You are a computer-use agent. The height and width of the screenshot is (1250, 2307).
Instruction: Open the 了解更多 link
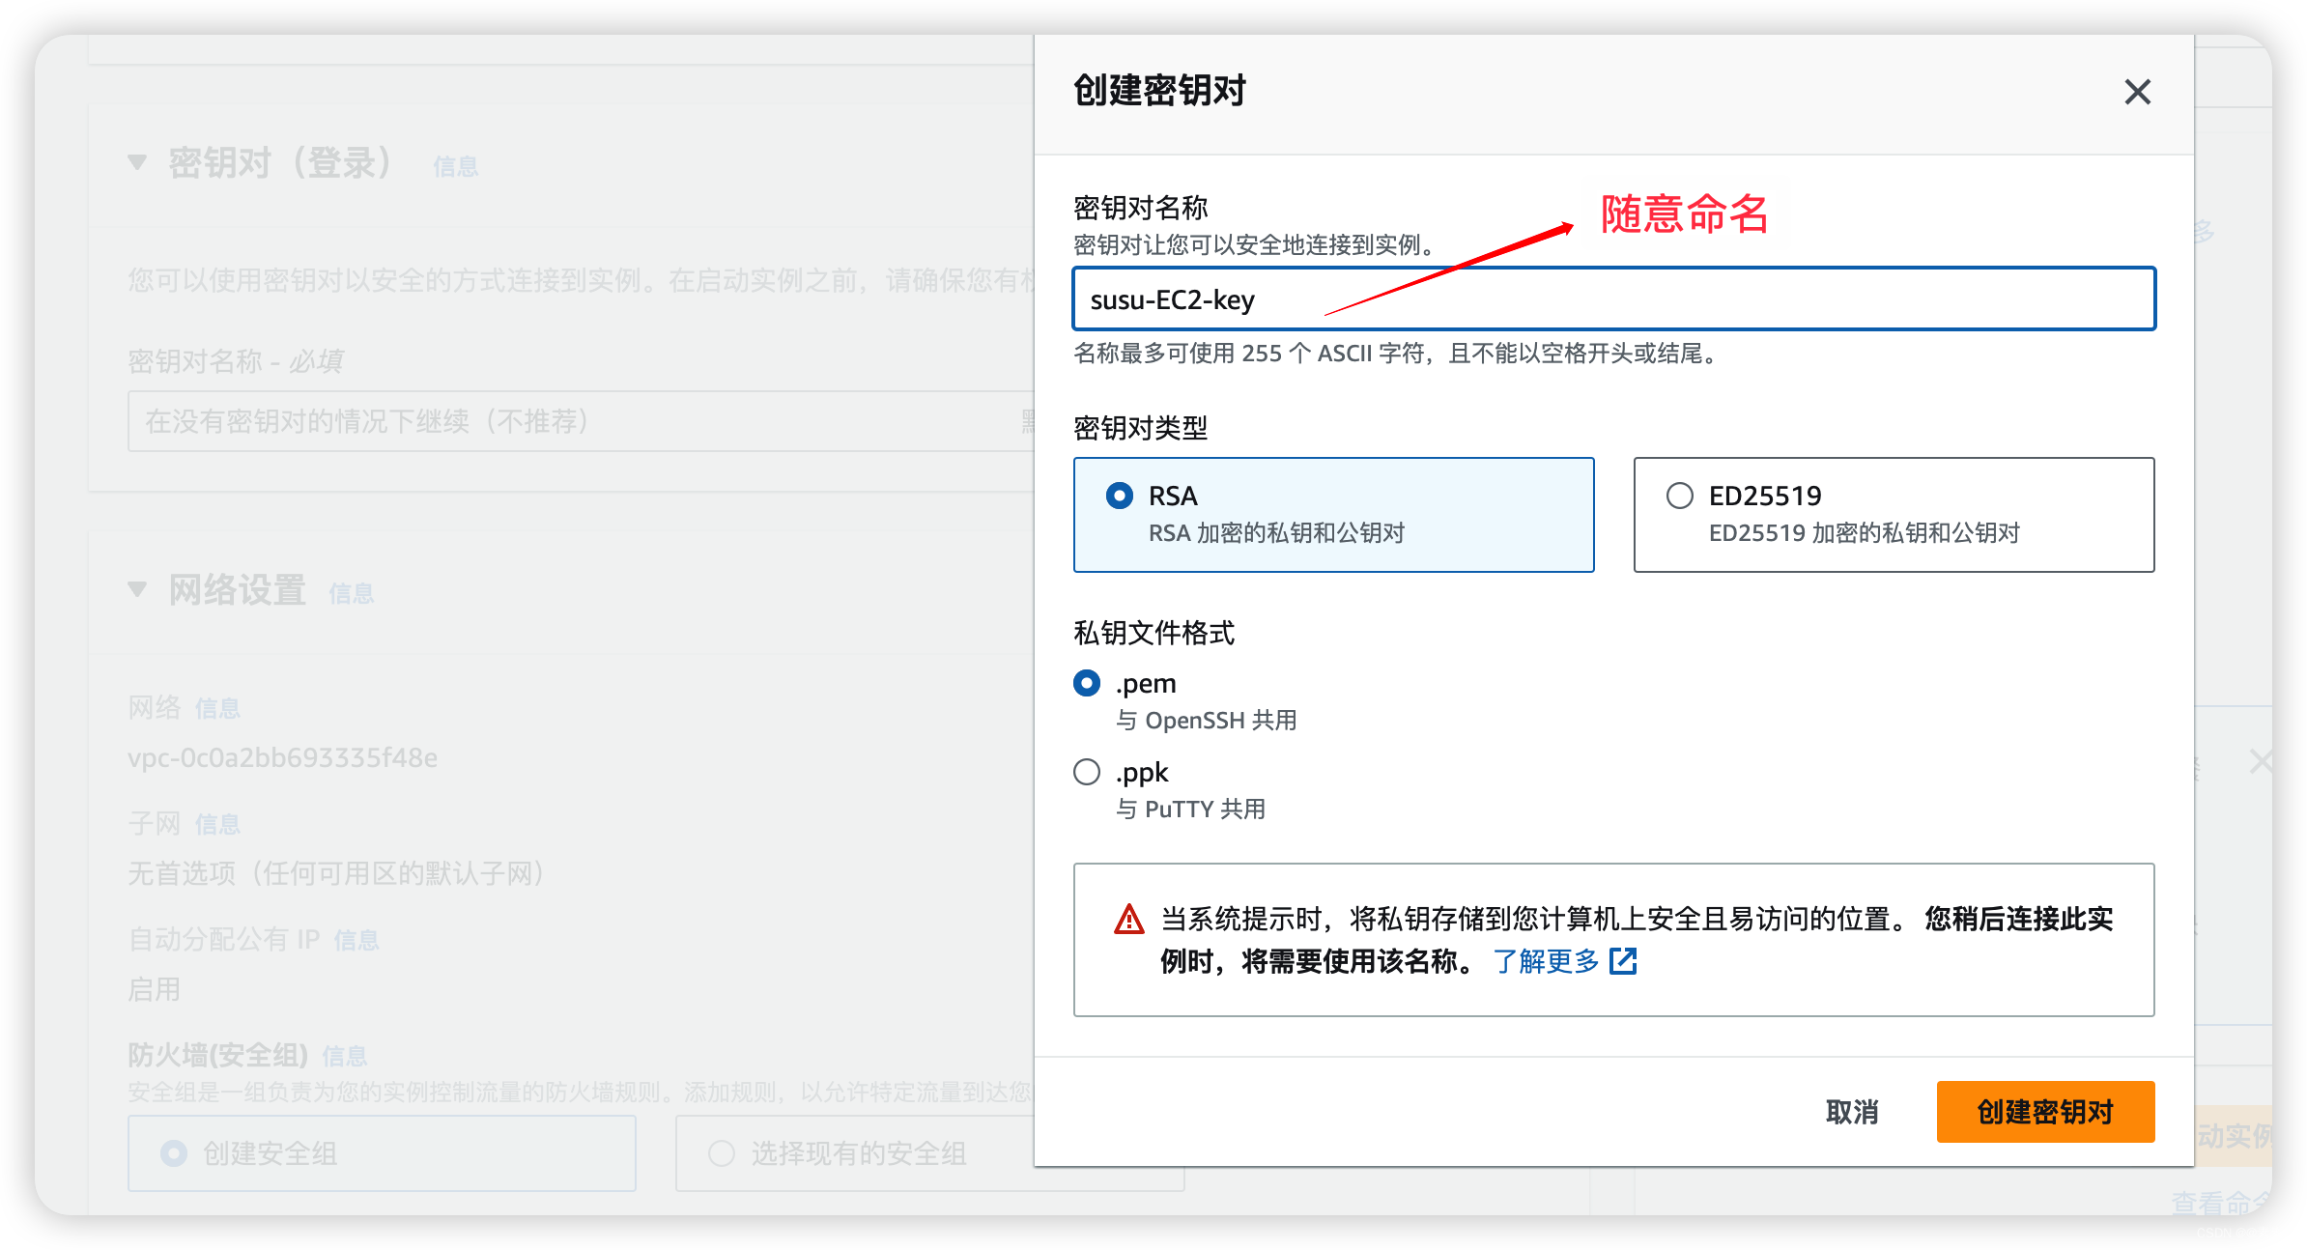pos(1546,961)
